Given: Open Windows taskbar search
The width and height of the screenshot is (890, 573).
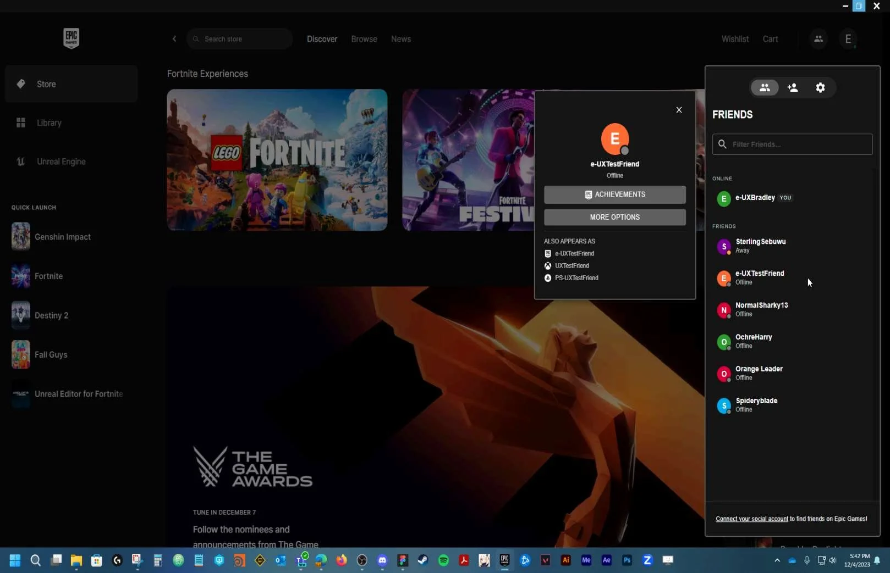Looking at the screenshot, I should (35, 560).
